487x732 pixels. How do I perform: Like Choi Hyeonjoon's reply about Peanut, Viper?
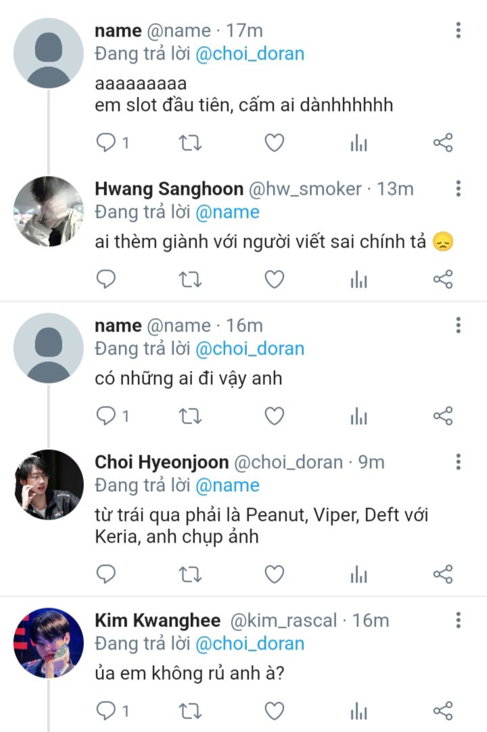coord(273,574)
